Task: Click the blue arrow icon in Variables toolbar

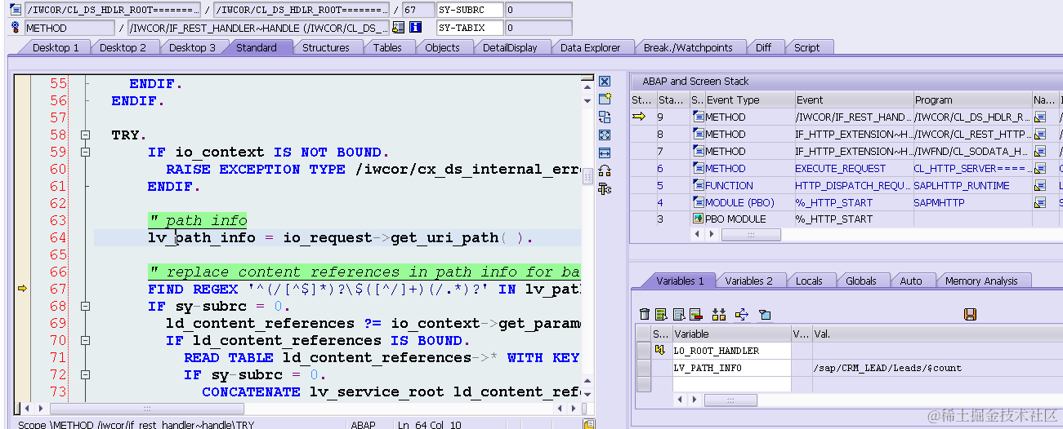Action: click(742, 314)
